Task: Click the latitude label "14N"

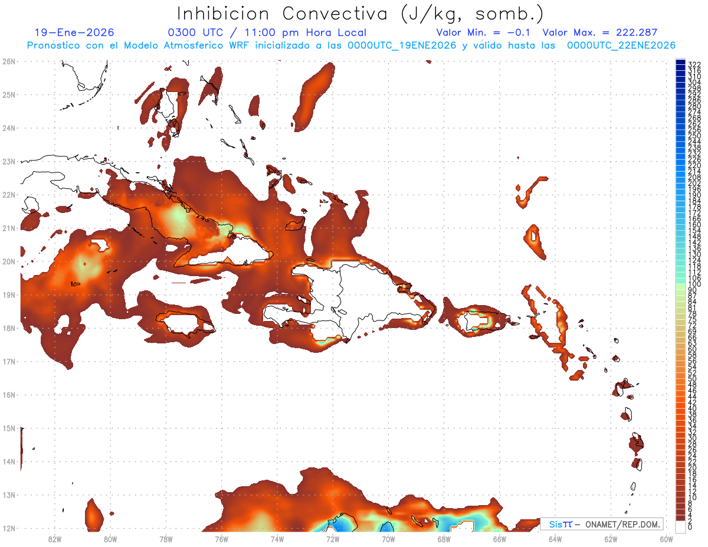Action: 8,461
